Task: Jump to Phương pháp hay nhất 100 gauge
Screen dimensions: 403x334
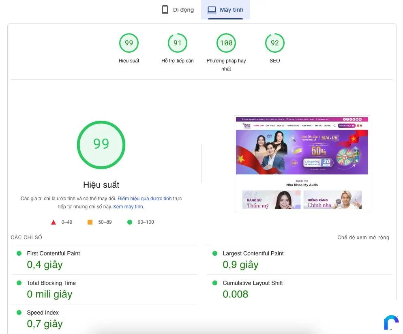Action: click(x=226, y=43)
